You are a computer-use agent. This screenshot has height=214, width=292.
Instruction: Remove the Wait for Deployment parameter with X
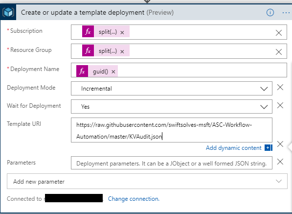point(280,105)
